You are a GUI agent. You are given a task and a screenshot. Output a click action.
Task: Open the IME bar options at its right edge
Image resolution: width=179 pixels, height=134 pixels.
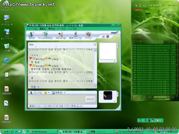point(162,120)
